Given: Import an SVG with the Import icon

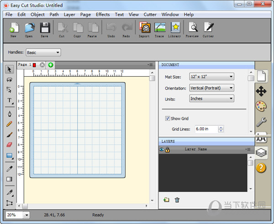Looking at the screenshot, I should coord(144,27).
